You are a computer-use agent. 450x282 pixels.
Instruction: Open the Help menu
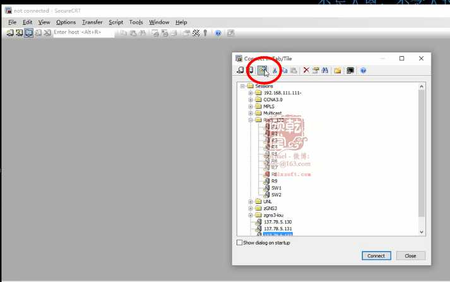[x=181, y=22]
